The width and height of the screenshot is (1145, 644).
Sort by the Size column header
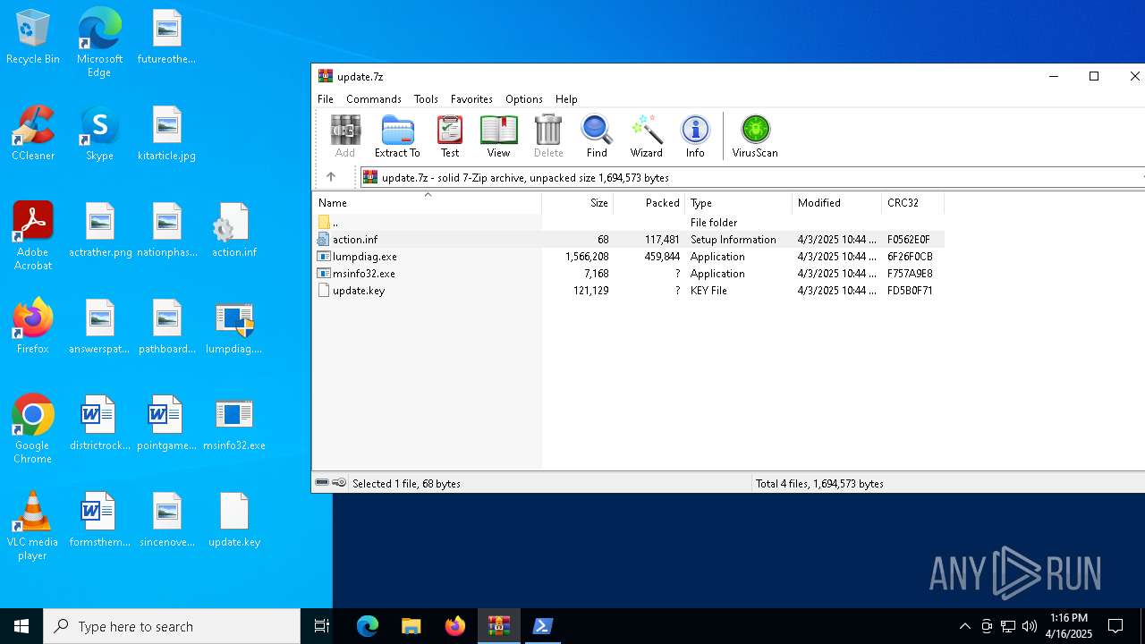point(577,203)
